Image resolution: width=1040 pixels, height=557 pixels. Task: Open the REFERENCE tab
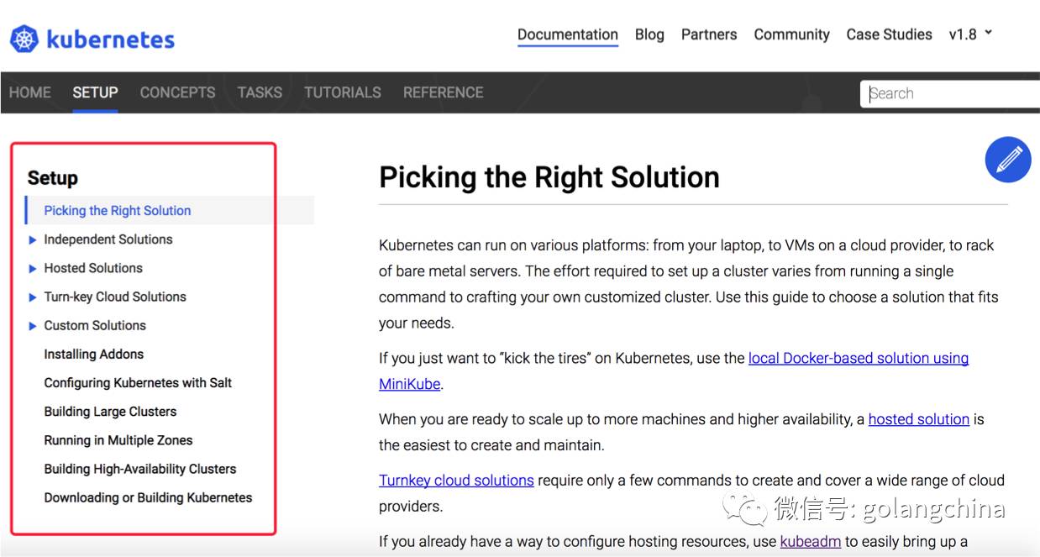pyautogui.click(x=443, y=92)
